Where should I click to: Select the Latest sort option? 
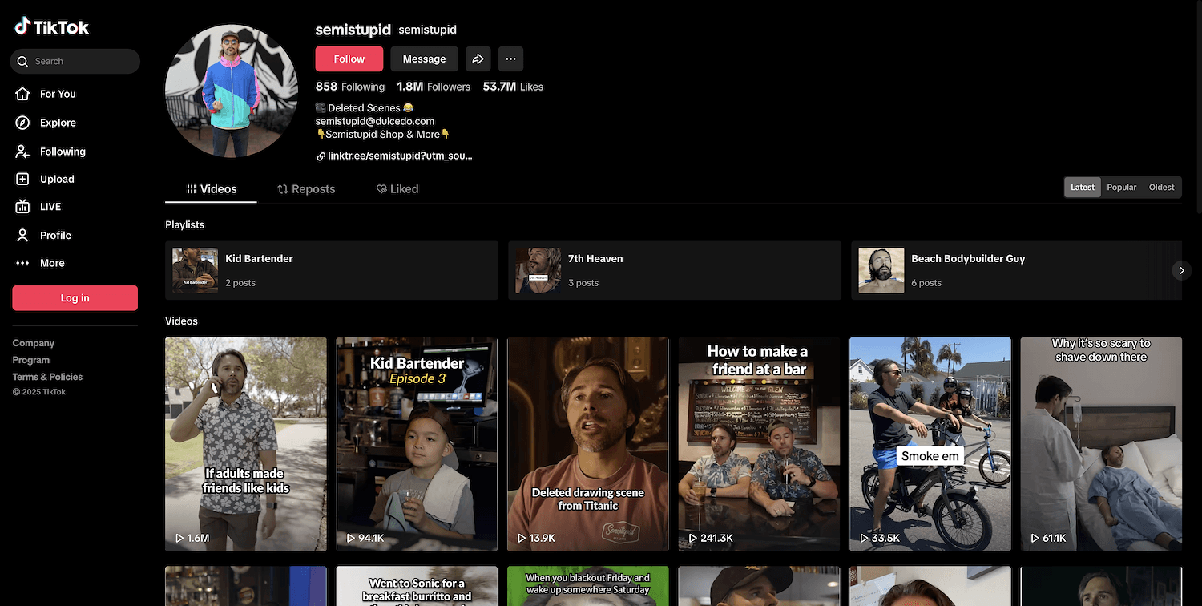(x=1082, y=188)
